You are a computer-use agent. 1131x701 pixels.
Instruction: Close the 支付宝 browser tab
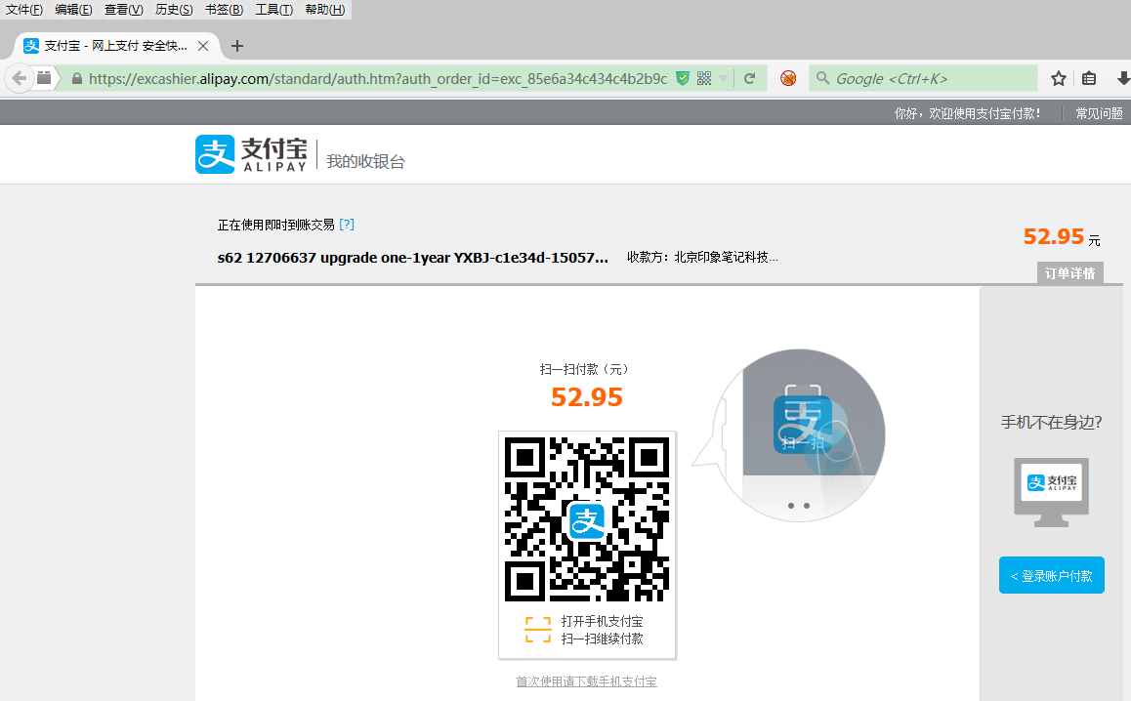(x=203, y=46)
